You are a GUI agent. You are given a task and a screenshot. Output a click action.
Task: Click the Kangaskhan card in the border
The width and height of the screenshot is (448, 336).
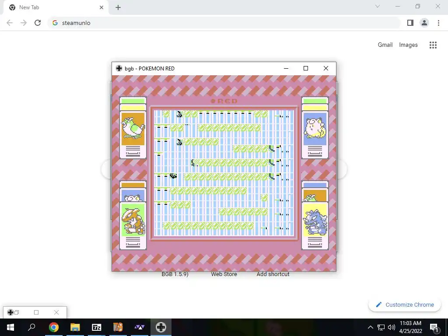click(x=133, y=226)
